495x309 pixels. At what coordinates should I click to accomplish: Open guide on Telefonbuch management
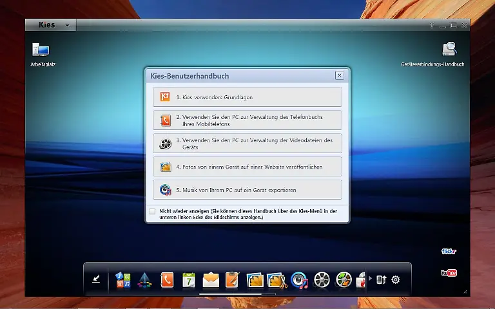click(x=247, y=120)
